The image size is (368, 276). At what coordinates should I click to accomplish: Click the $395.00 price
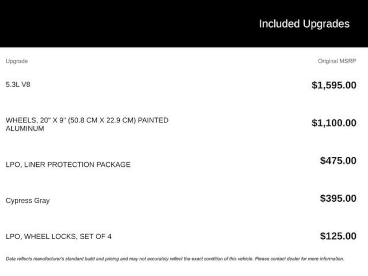click(338, 198)
